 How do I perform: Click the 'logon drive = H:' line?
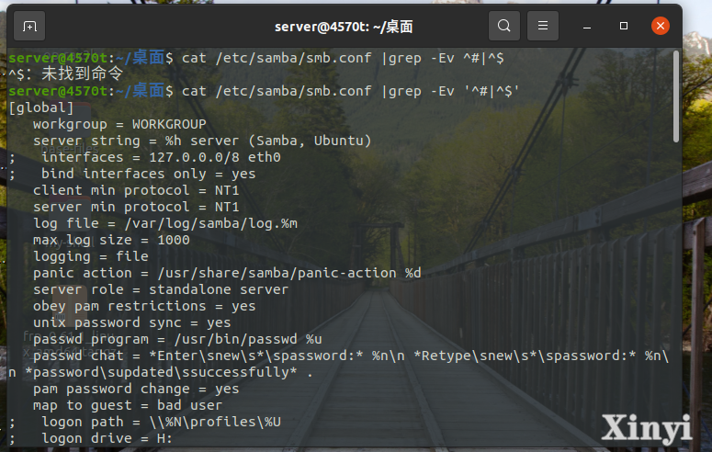pyautogui.click(x=91, y=438)
